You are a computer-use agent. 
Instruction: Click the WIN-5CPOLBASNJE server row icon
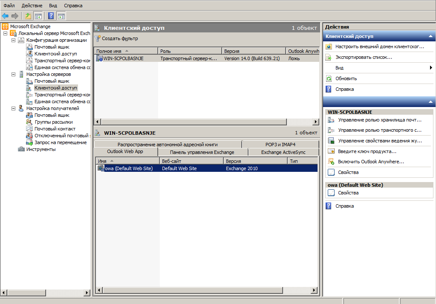click(99, 58)
